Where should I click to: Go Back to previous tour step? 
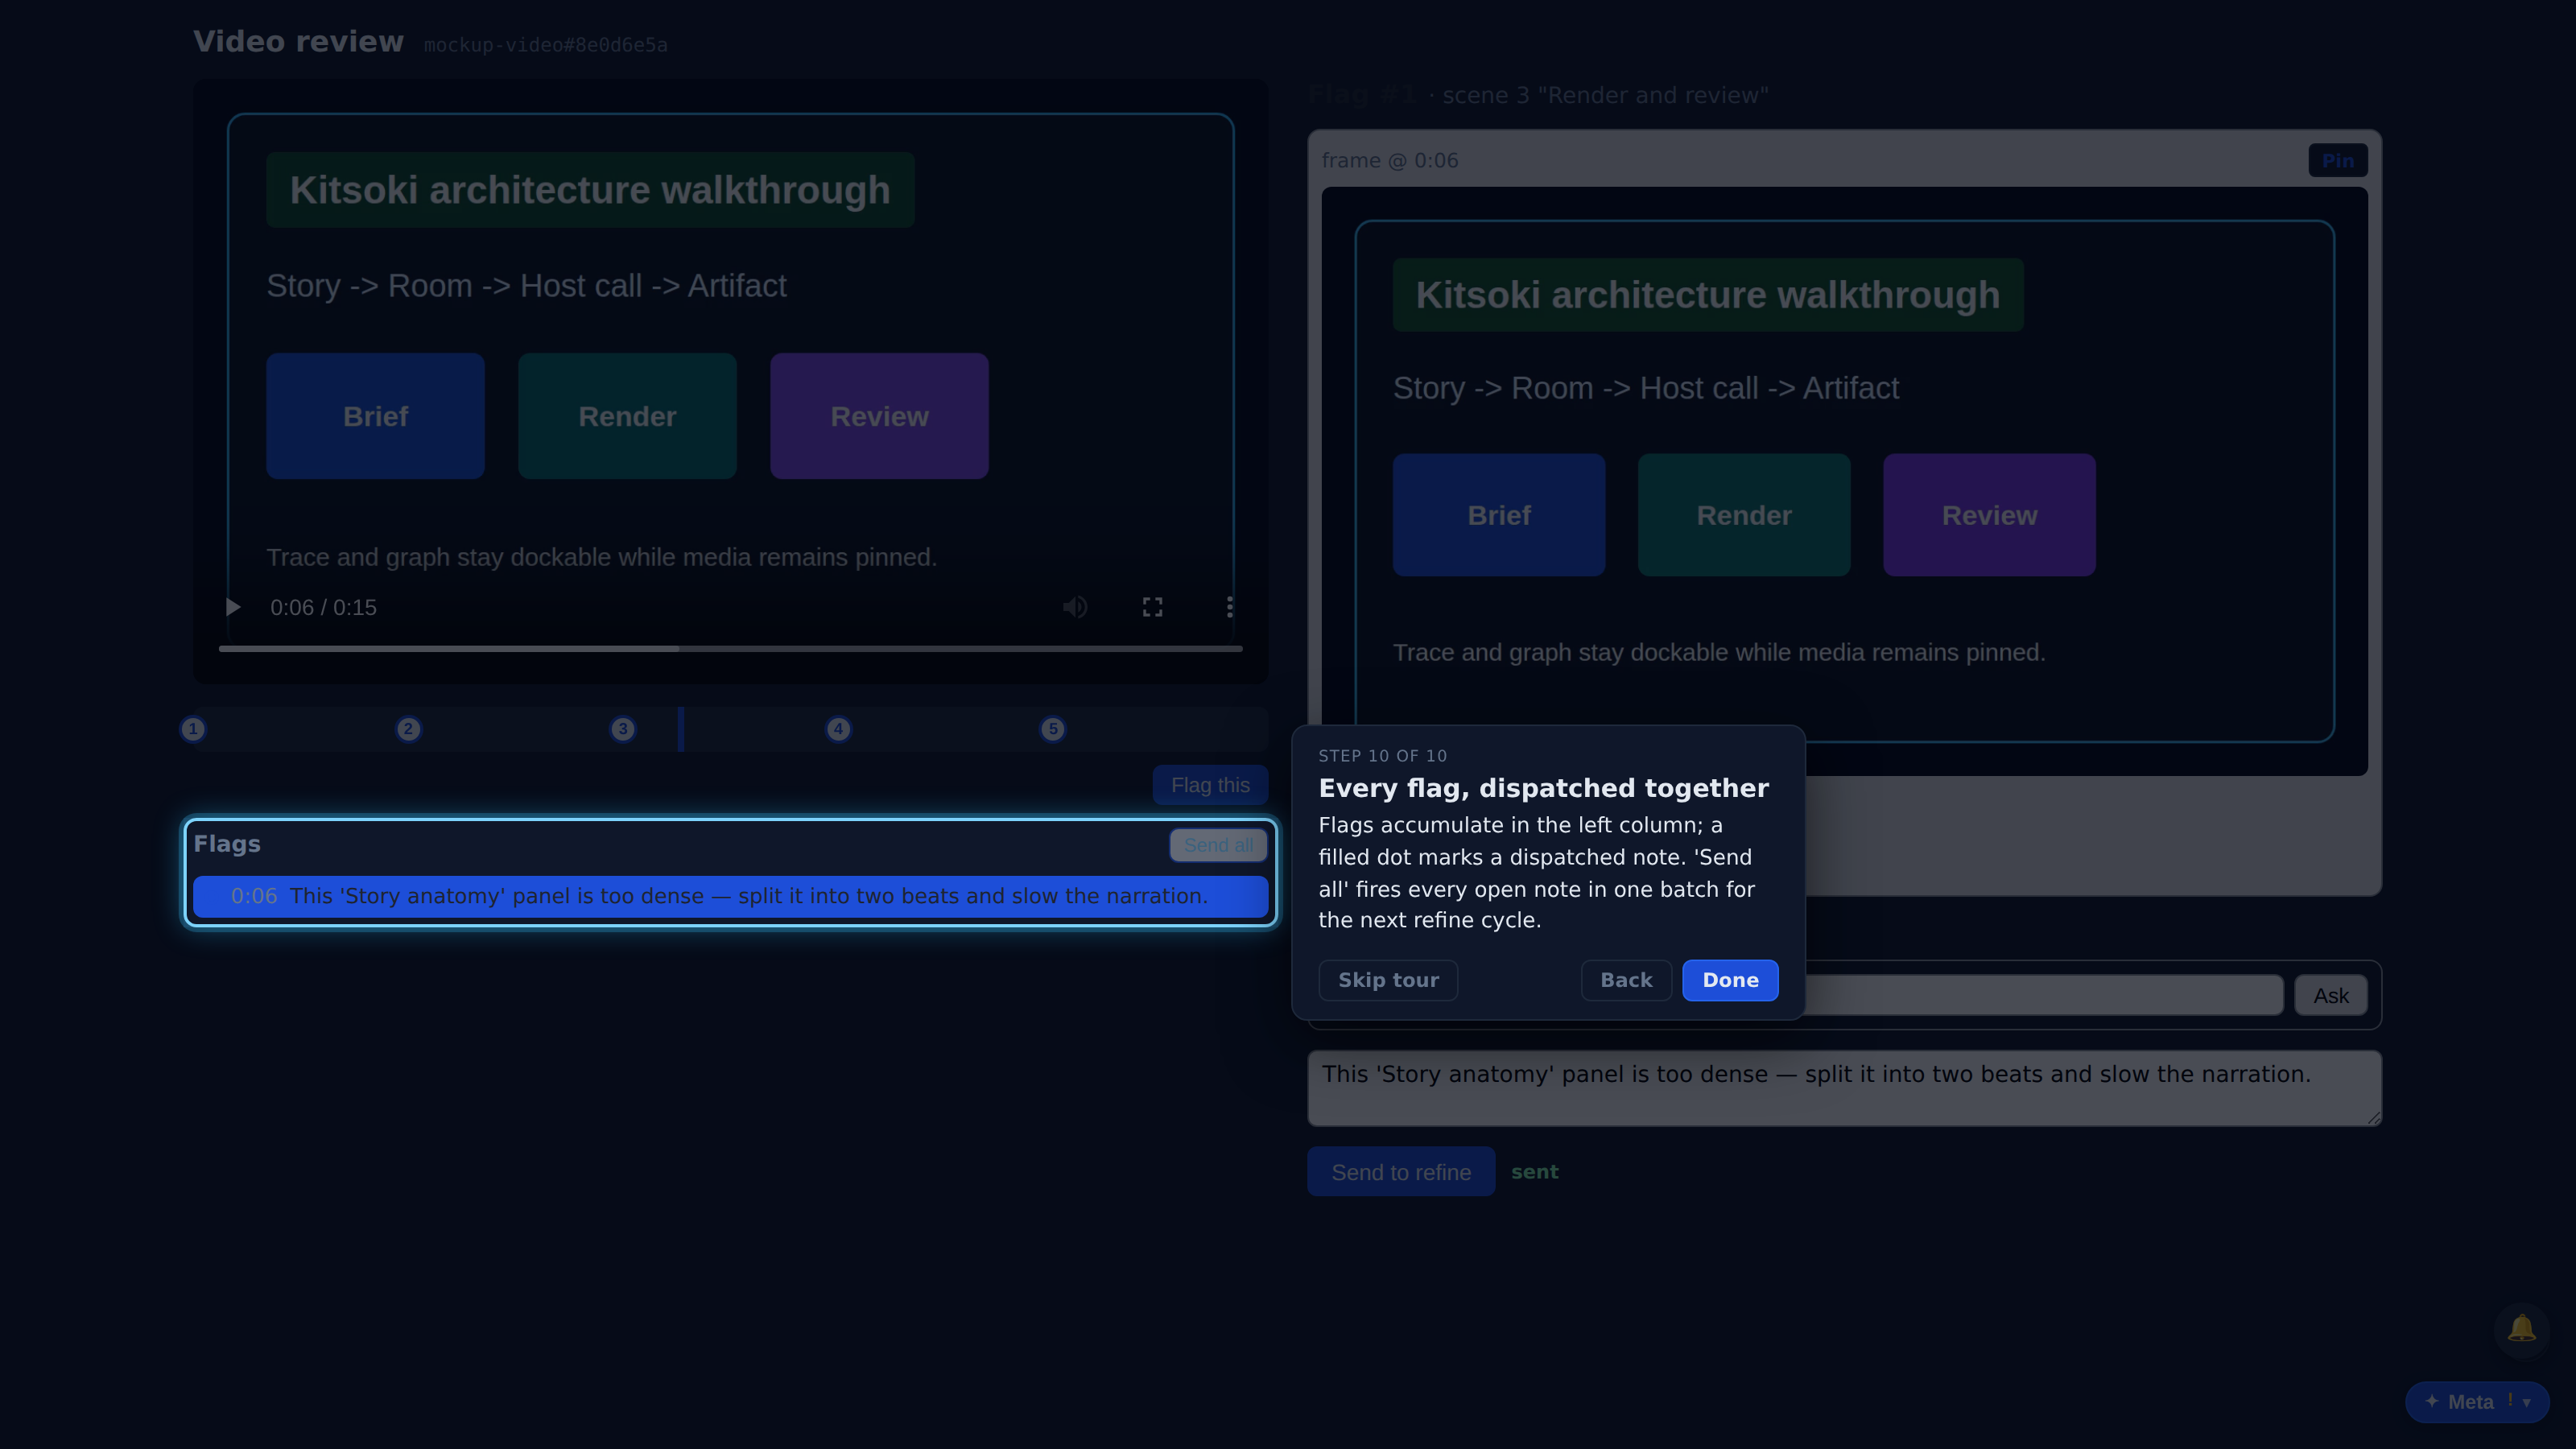(x=1626, y=980)
